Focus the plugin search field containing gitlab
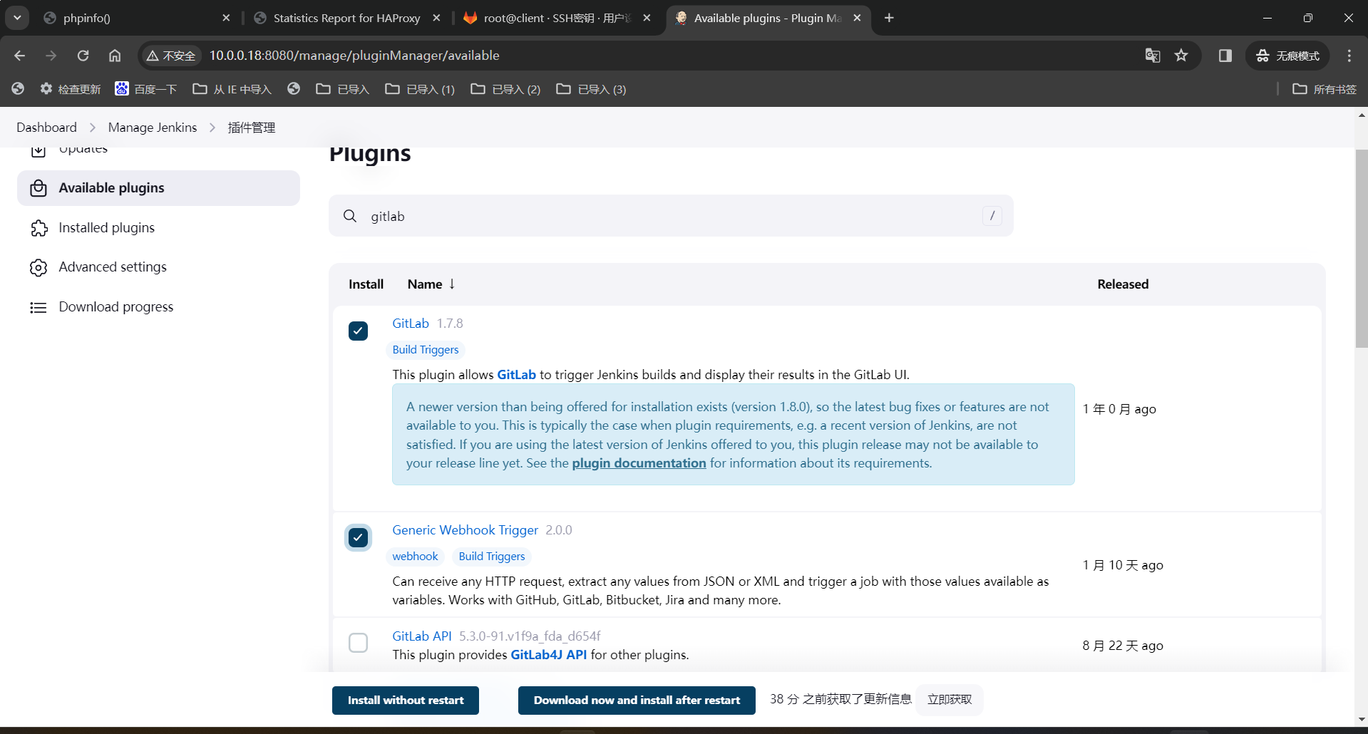 (671, 216)
